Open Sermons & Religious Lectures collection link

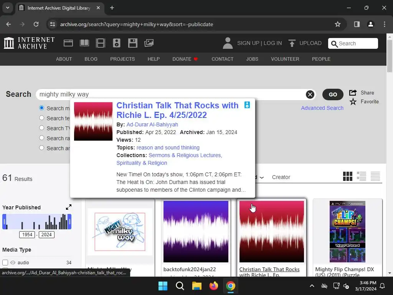(x=185, y=155)
